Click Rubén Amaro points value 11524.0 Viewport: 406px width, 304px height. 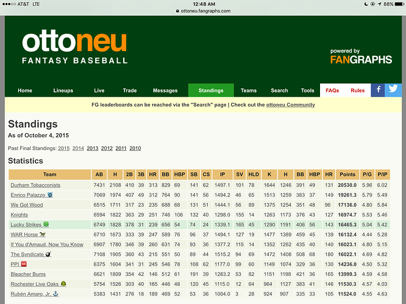point(347,294)
